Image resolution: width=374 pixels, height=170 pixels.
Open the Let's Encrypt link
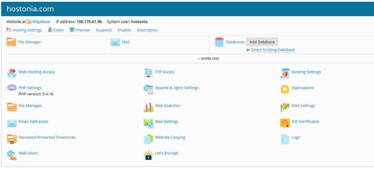coord(166,153)
